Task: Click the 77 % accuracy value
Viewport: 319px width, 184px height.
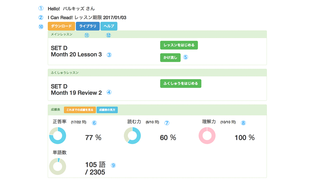Action: [x=93, y=138]
